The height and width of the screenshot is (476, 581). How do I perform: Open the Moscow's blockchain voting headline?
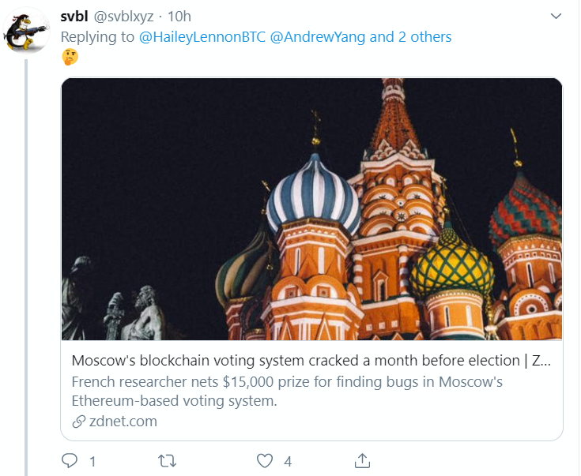pyautogui.click(x=311, y=361)
